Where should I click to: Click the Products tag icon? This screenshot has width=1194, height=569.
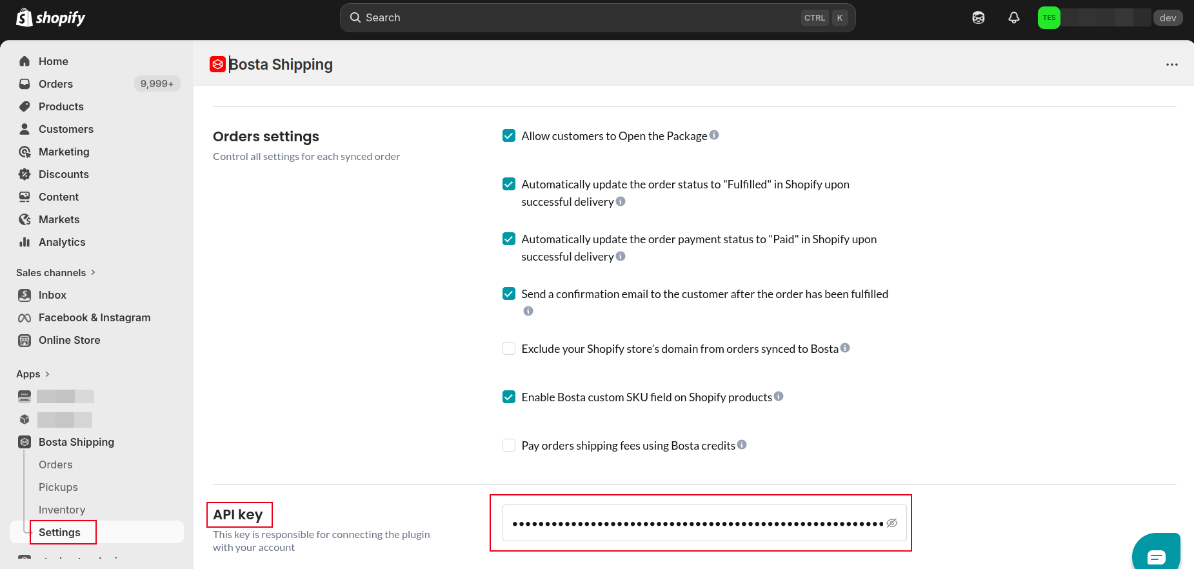pyautogui.click(x=25, y=106)
